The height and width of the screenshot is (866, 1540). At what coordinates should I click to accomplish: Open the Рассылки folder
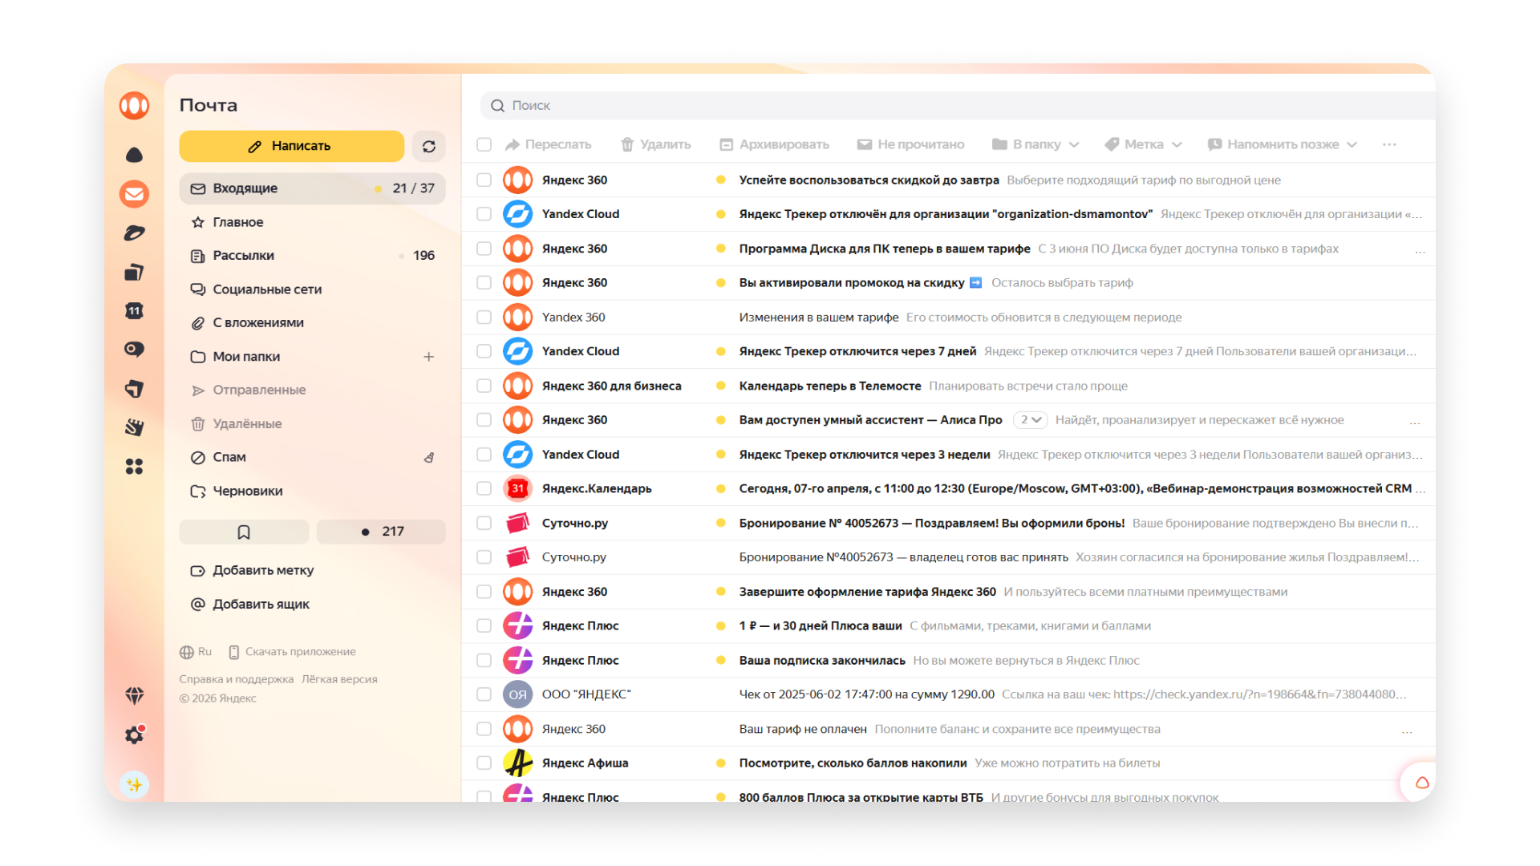coord(312,256)
